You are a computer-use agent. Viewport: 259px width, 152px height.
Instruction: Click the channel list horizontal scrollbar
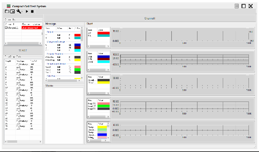[23, 43]
